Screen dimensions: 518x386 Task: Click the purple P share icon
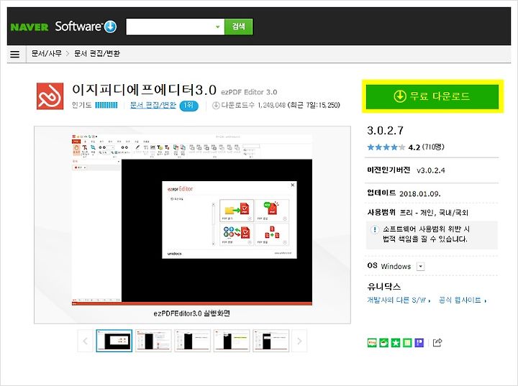click(419, 343)
